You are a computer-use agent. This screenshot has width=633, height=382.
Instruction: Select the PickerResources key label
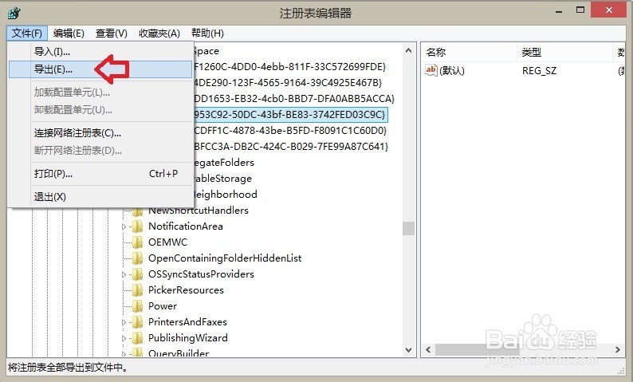click(186, 290)
